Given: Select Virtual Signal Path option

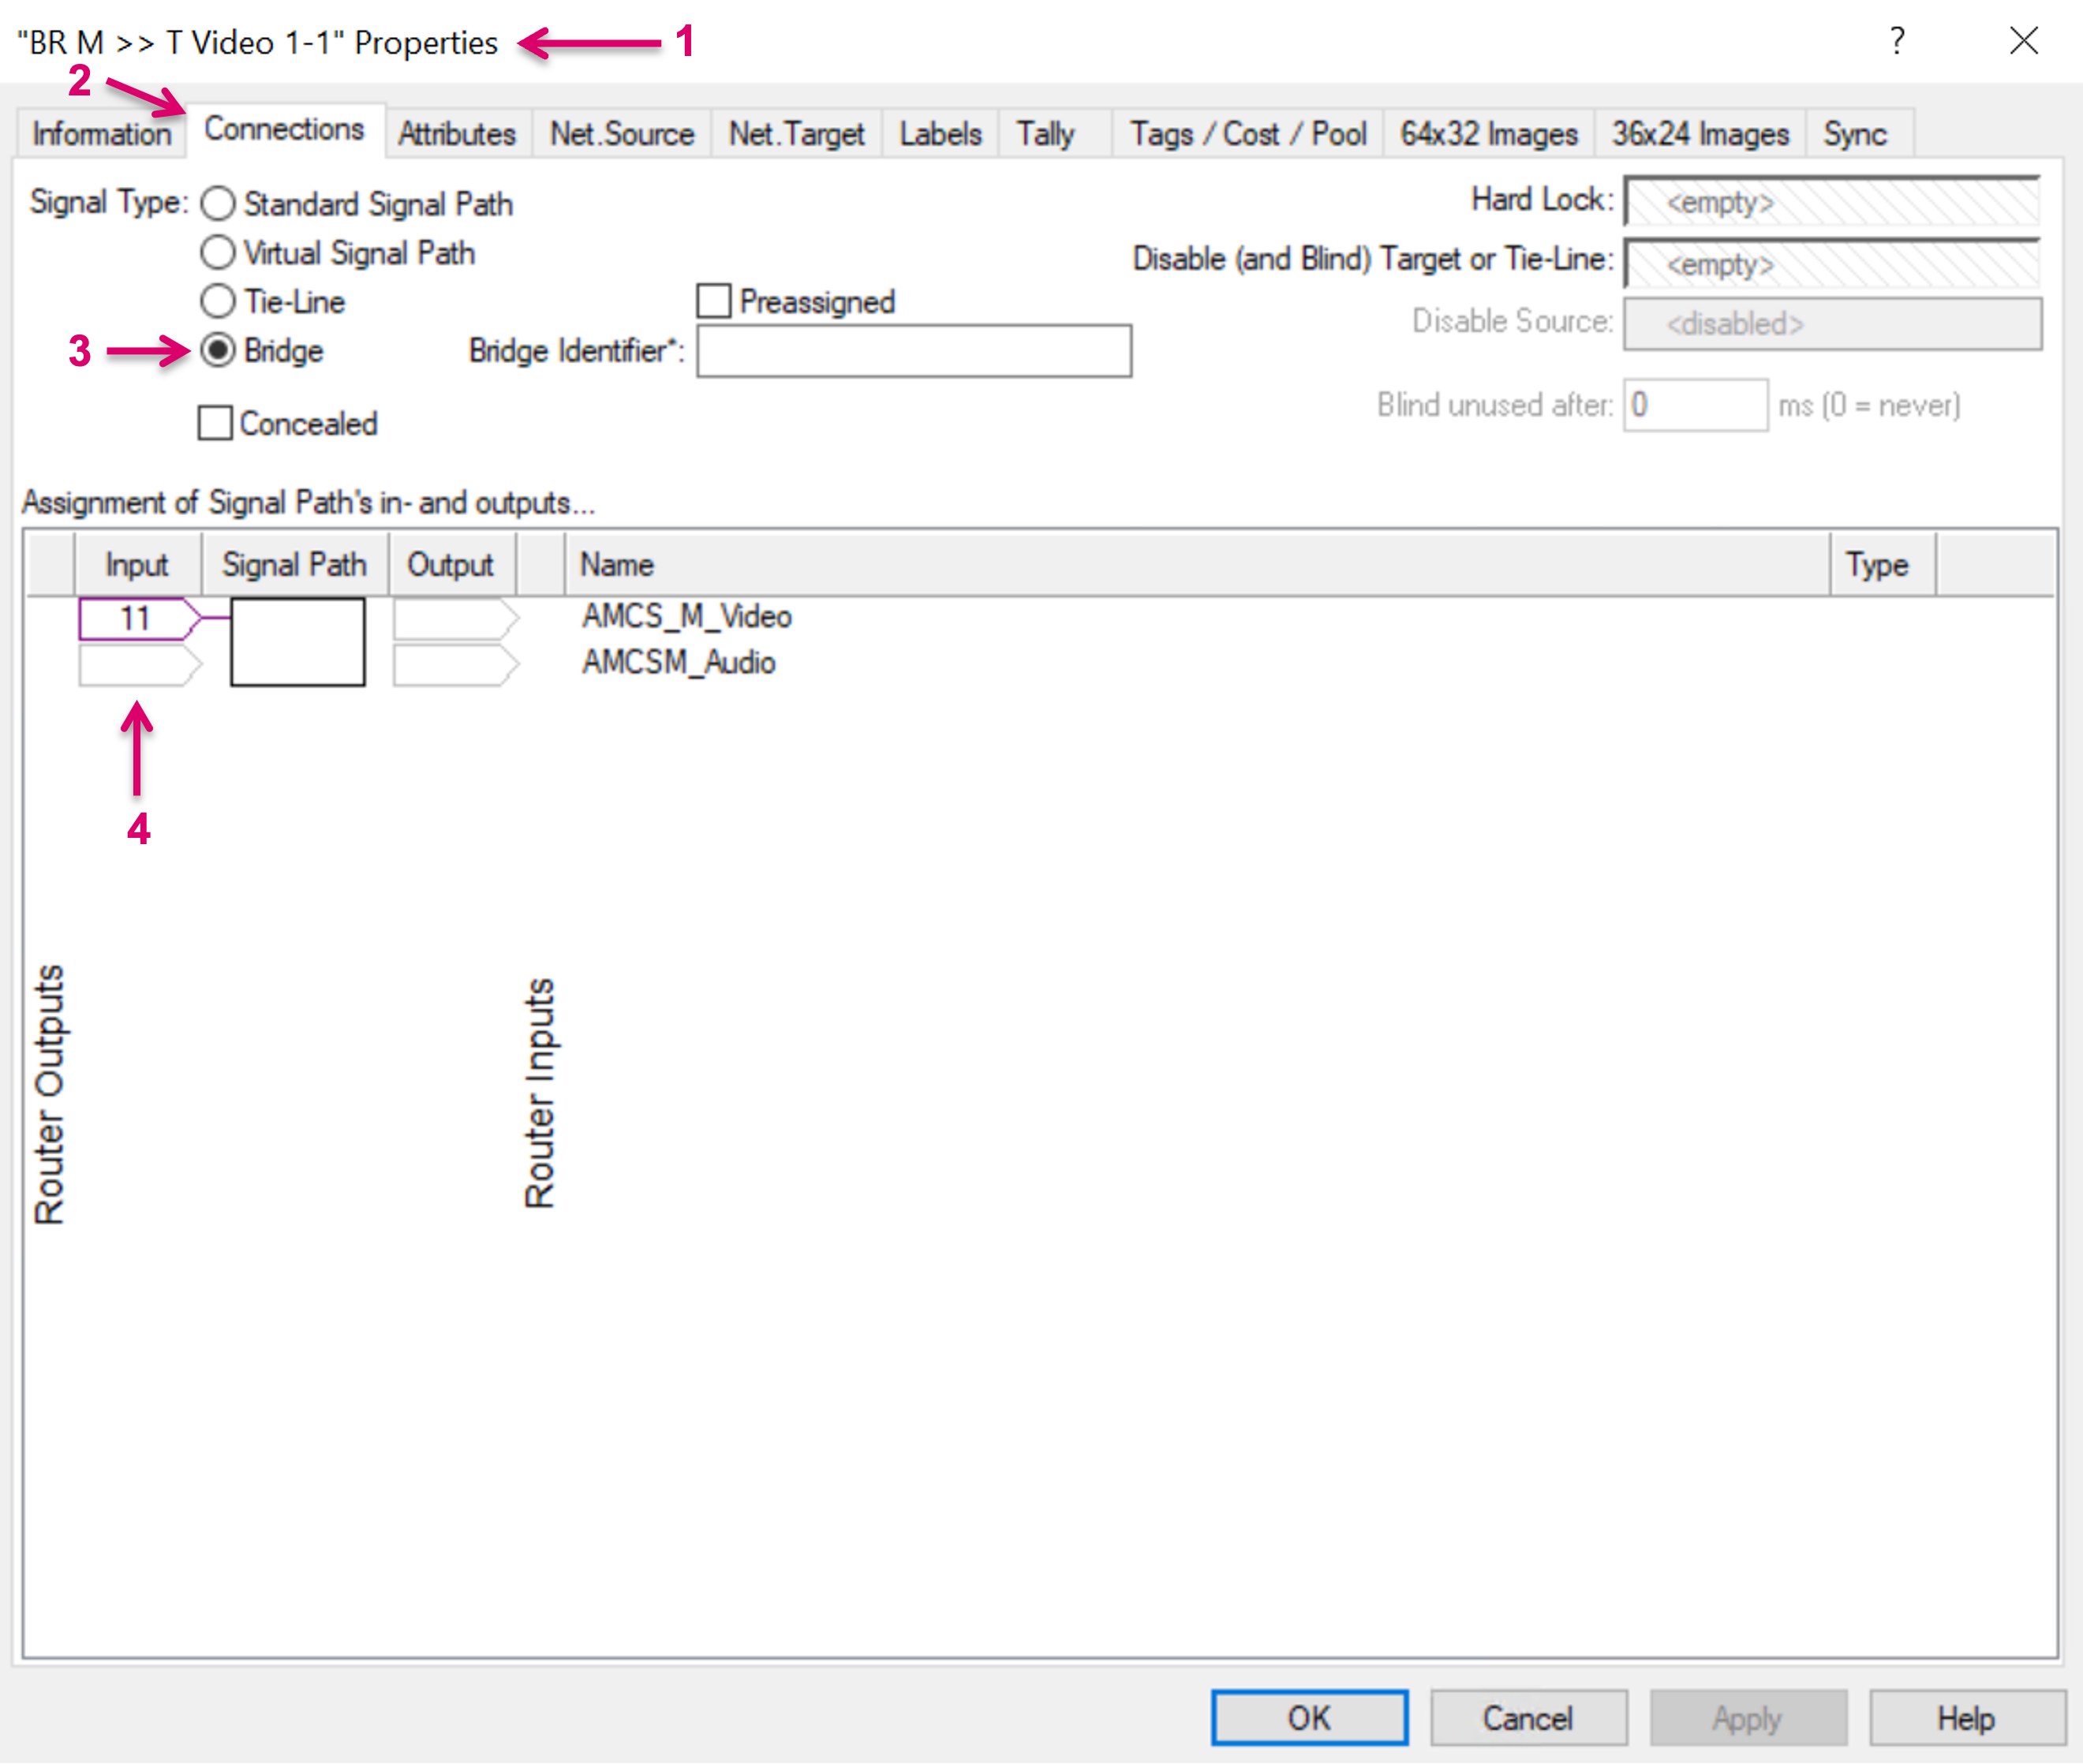Looking at the screenshot, I should [x=218, y=253].
